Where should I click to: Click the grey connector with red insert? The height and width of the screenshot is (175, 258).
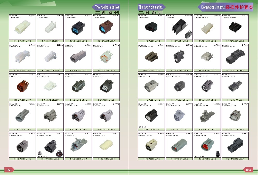207,145
